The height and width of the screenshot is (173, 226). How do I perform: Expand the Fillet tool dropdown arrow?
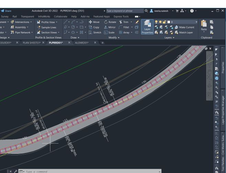132,27
